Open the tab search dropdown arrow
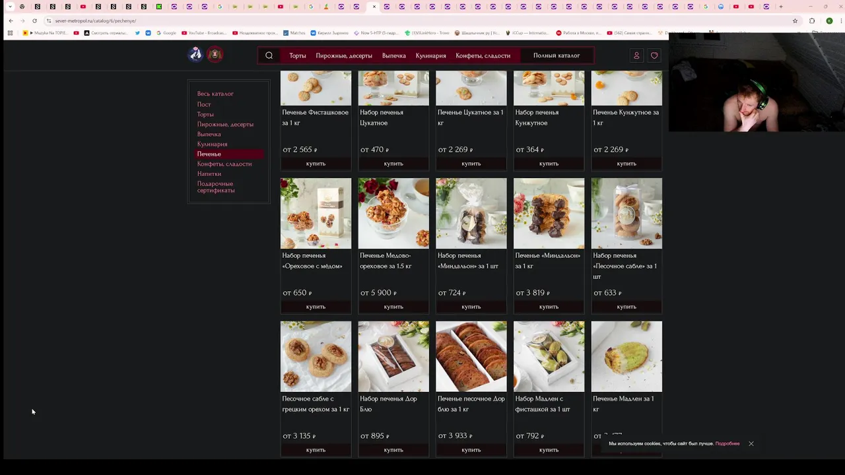Image resolution: width=845 pixels, height=475 pixels. [10, 7]
